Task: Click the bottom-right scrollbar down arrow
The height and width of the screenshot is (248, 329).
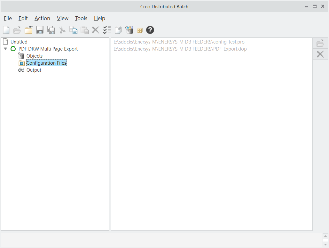Action: (x=326, y=244)
